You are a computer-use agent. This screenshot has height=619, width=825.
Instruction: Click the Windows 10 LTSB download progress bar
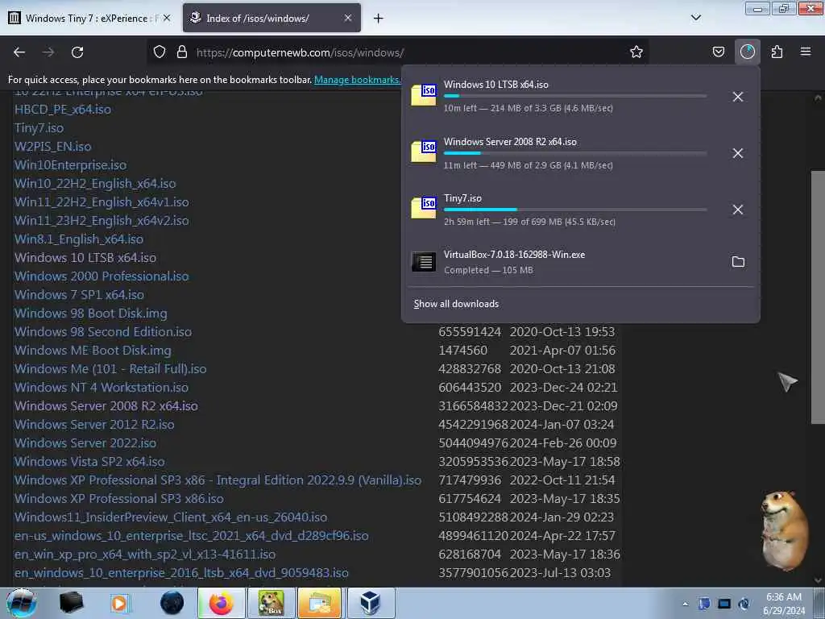(x=575, y=96)
